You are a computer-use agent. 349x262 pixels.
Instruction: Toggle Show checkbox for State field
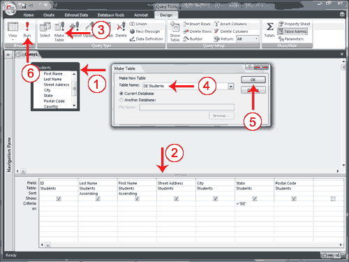[x=255, y=198]
